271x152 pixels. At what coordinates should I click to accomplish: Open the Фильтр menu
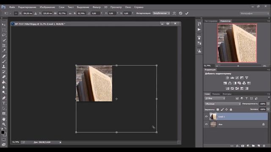point(97,7)
